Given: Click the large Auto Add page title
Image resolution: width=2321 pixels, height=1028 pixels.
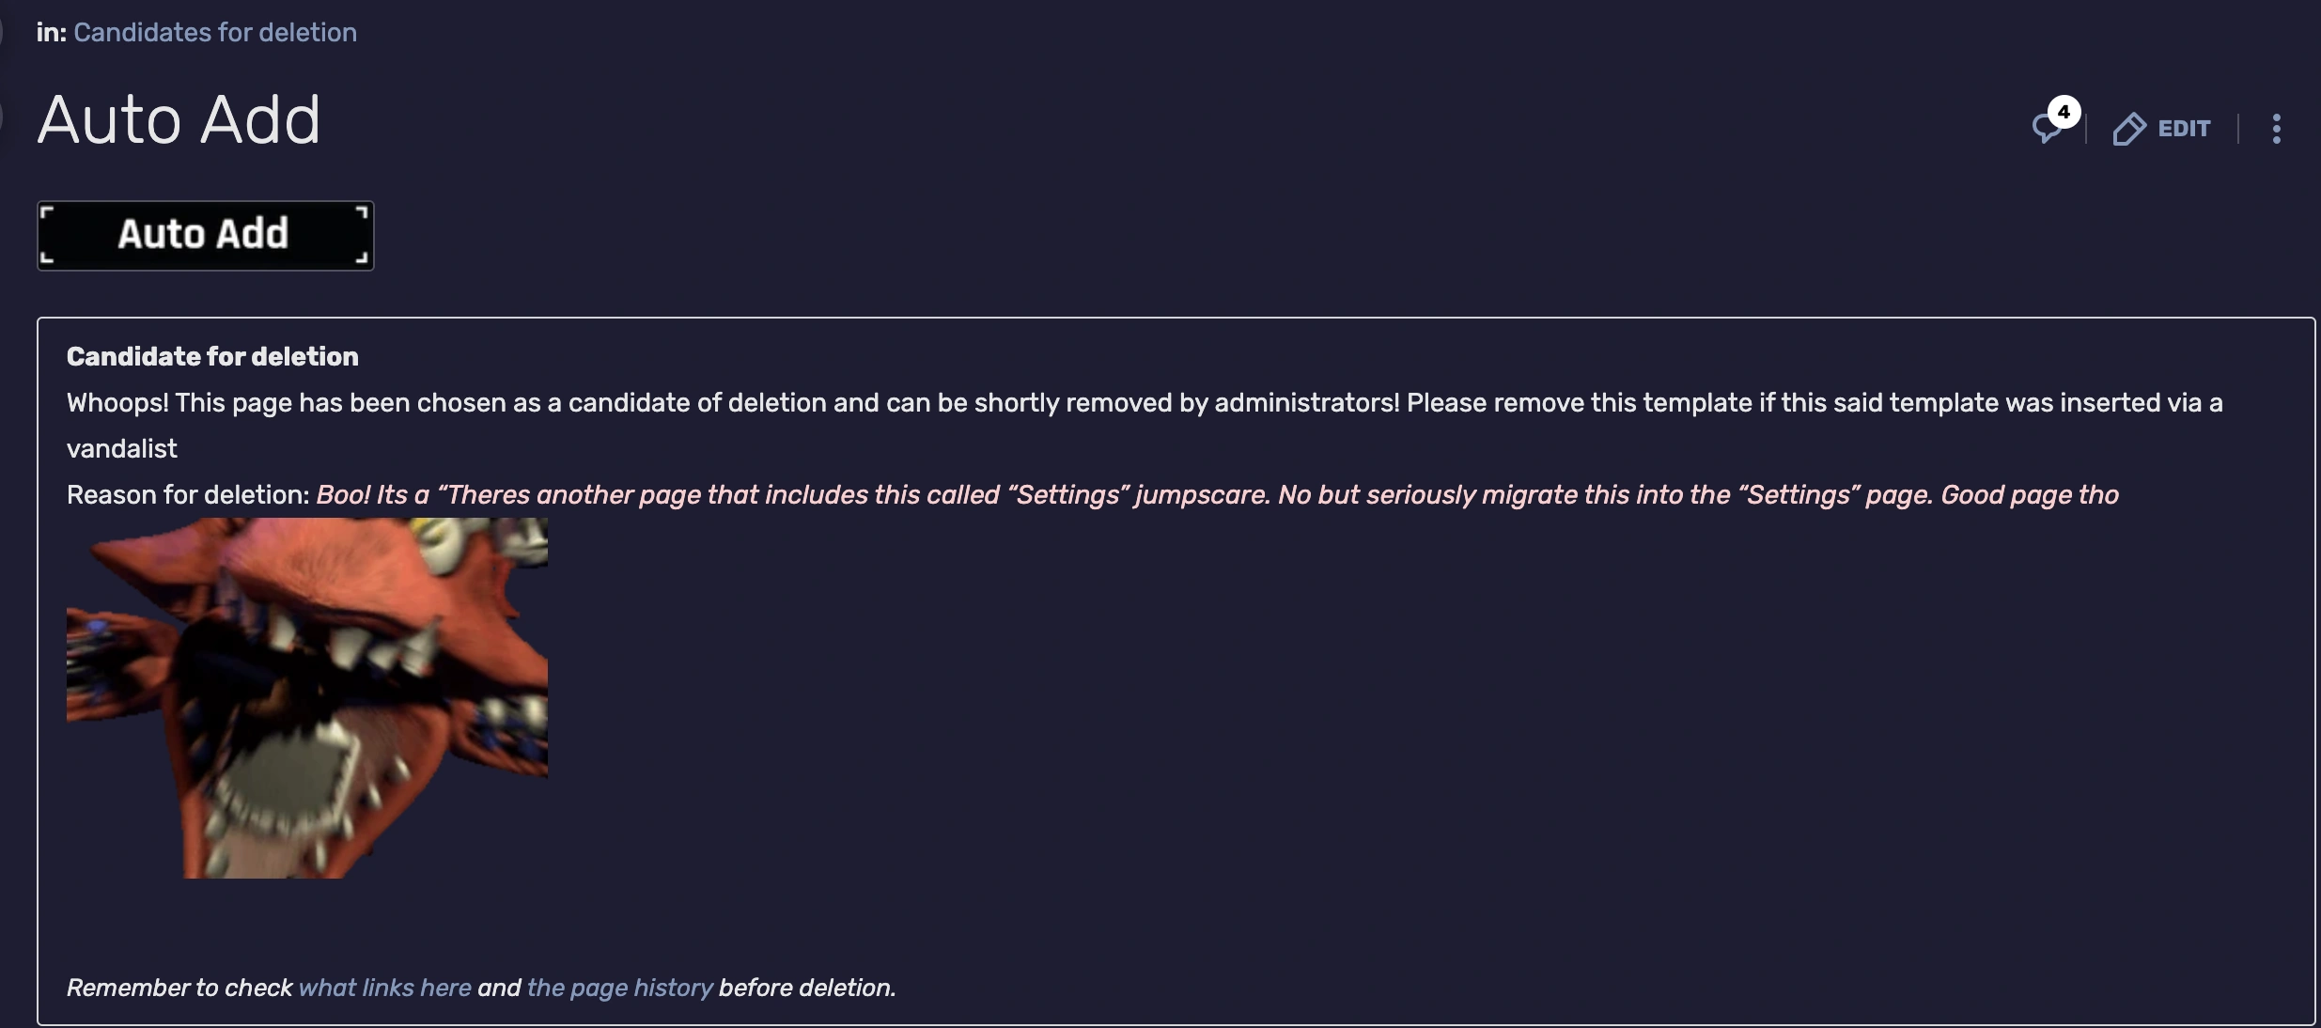Looking at the screenshot, I should [179, 120].
